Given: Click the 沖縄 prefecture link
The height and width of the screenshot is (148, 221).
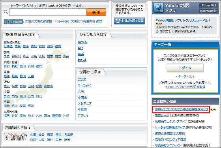Looking at the screenshot, I should pyautogui.click(x=66, y=116).
